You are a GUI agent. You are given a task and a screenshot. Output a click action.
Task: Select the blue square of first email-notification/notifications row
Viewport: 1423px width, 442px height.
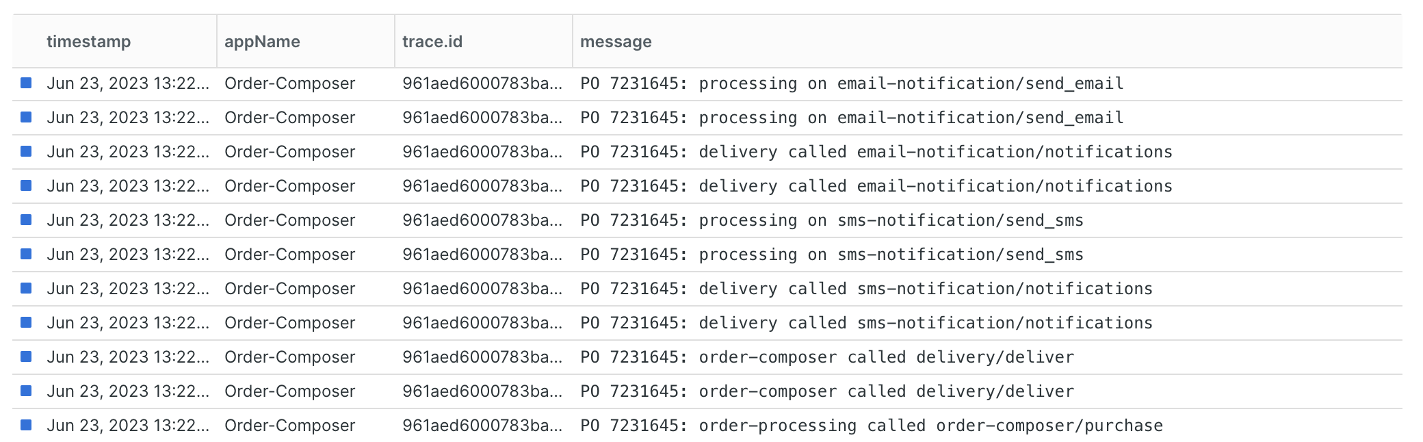pos(26,151)
